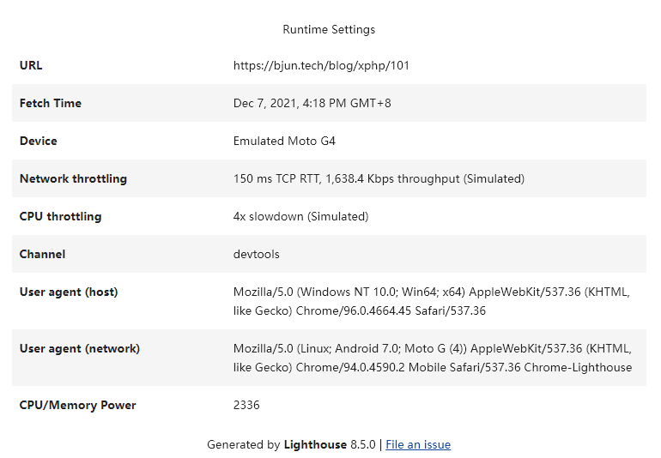
Task: Select the Channel row label
Action: click(x=42, y=254)
